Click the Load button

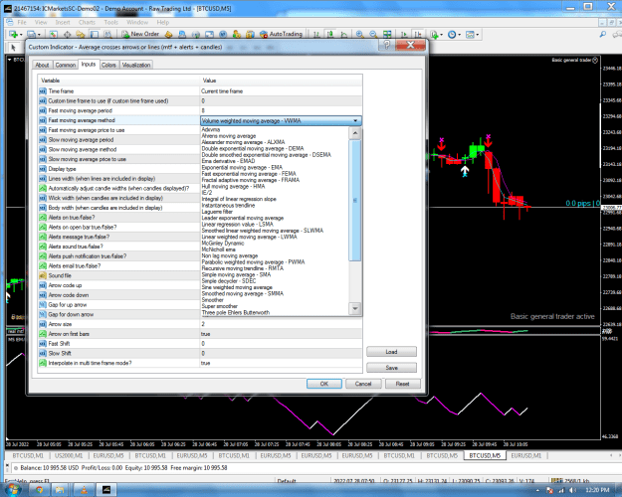(391, 352)
